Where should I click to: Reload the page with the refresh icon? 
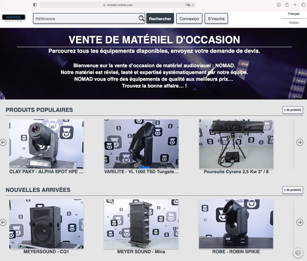point(193,5)
